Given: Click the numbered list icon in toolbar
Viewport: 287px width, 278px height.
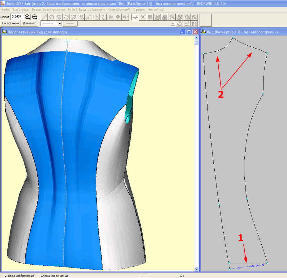Looking at the screenshot, I should [x=187, y=24].
